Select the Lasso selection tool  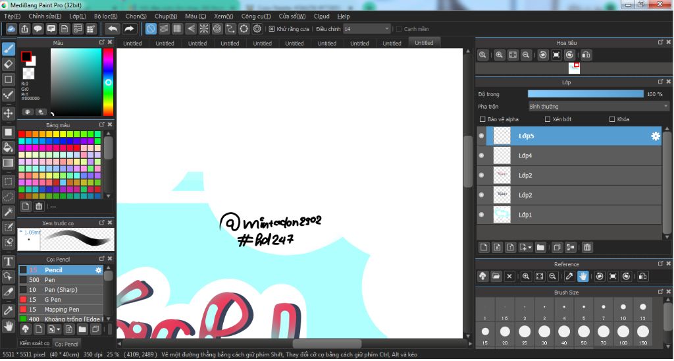(x=8, y=196)
